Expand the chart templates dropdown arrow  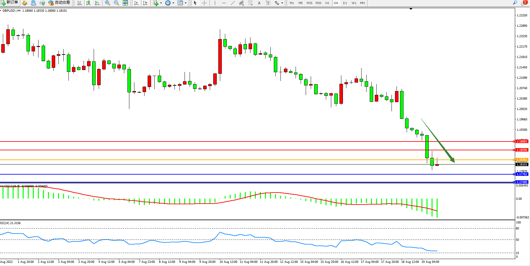[x=185, y=3]
